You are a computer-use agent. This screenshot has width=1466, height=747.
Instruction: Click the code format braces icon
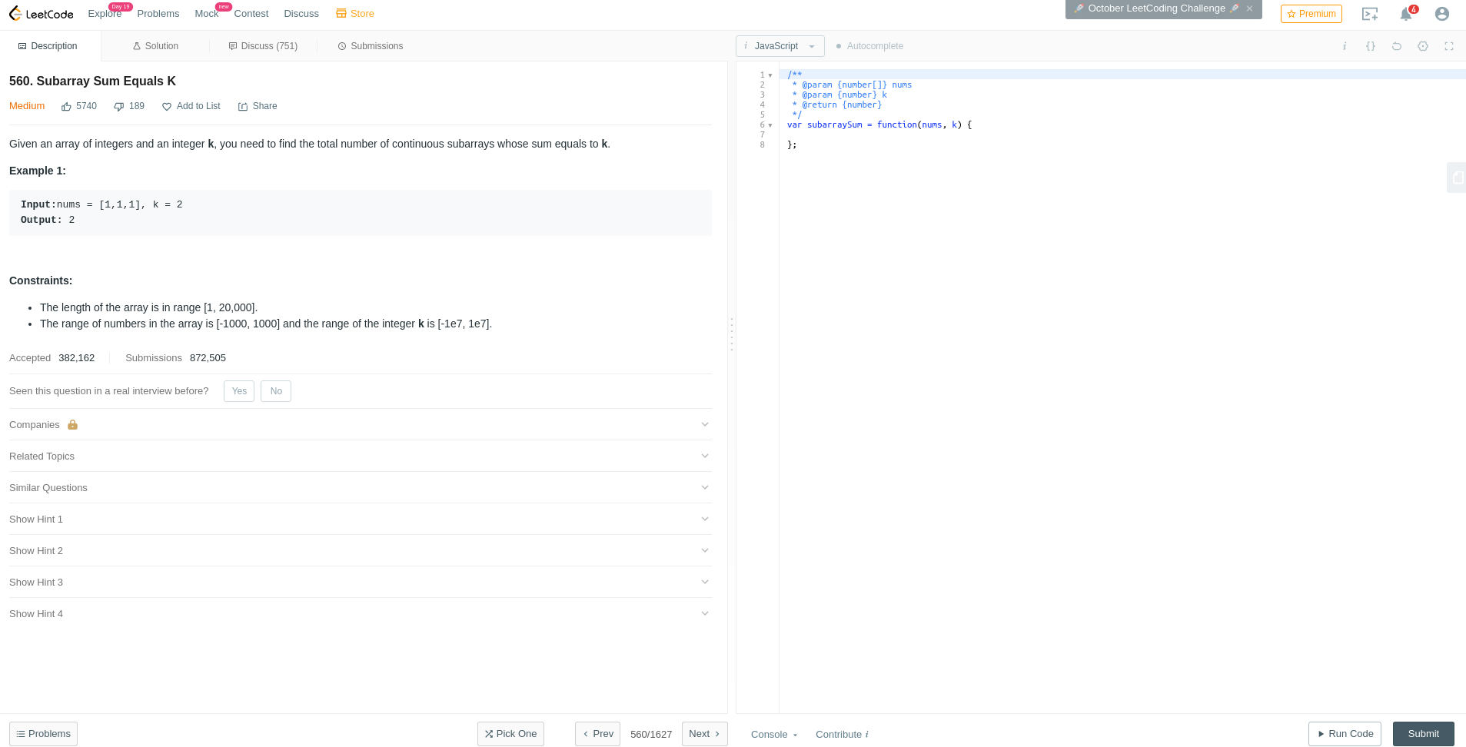[1371, 46]
